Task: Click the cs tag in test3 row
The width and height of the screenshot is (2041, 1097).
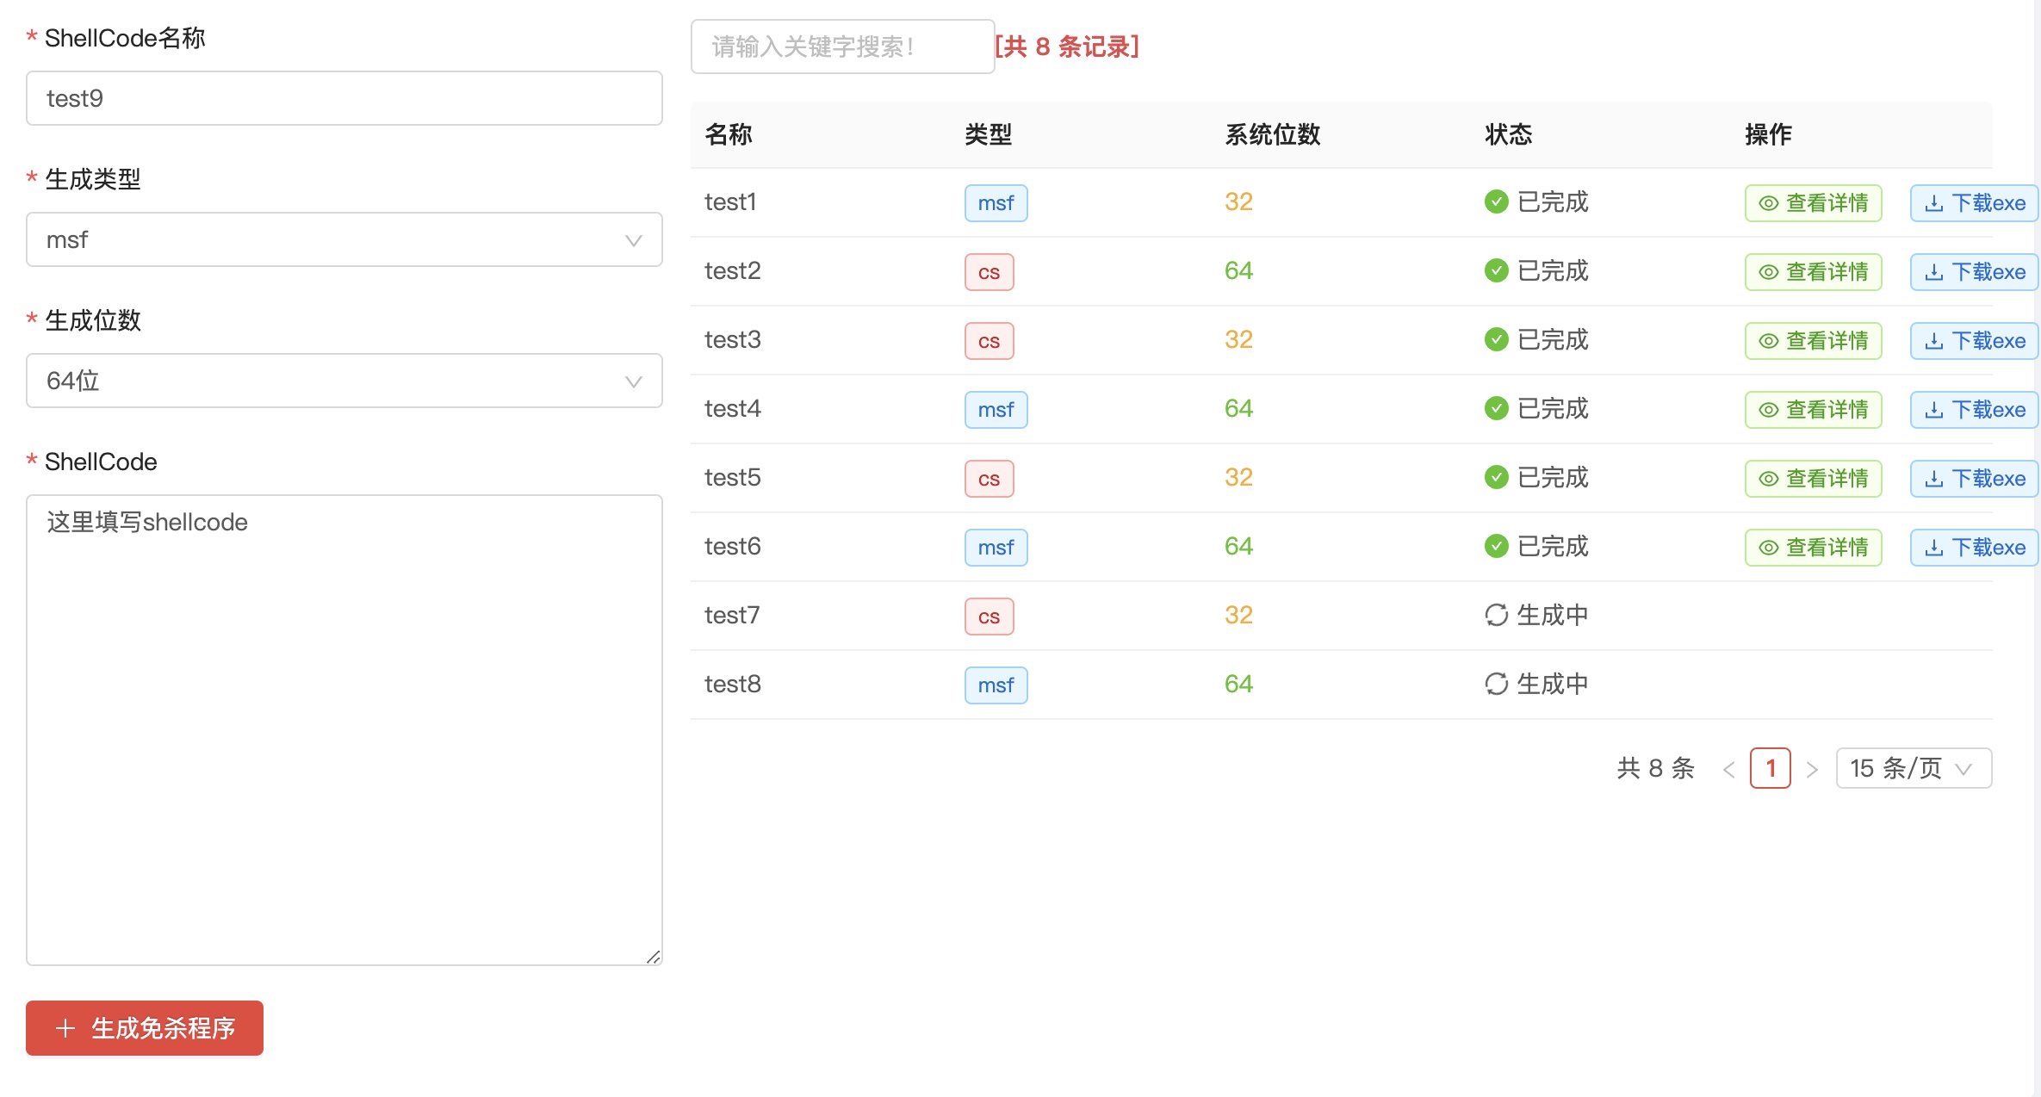Action: [x=989, y=341]
